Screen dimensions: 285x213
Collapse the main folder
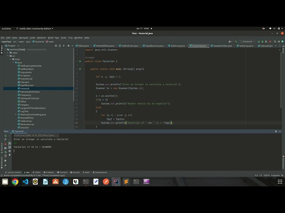click(x=10, y=59)
